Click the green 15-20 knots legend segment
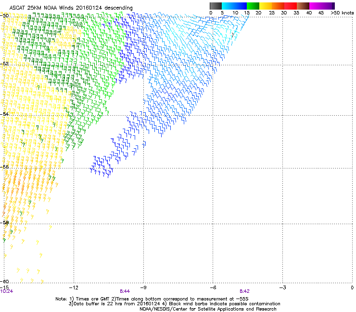The height and width of the screenshot is (312, 356). point(253,6)
